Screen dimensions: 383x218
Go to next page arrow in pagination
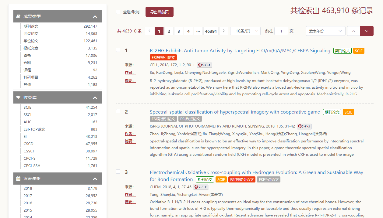(224, 31)
